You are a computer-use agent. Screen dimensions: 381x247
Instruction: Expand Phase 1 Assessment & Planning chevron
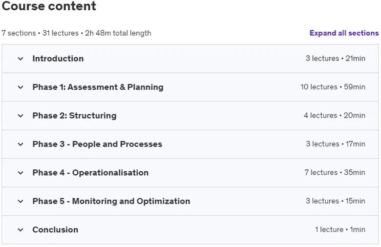click(x=21, y=87)
